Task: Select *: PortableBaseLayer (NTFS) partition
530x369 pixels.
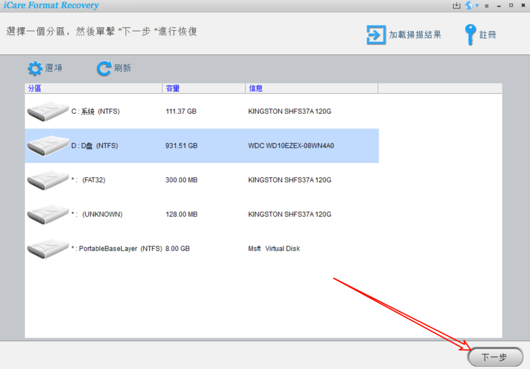Action: tap(202, 248)
